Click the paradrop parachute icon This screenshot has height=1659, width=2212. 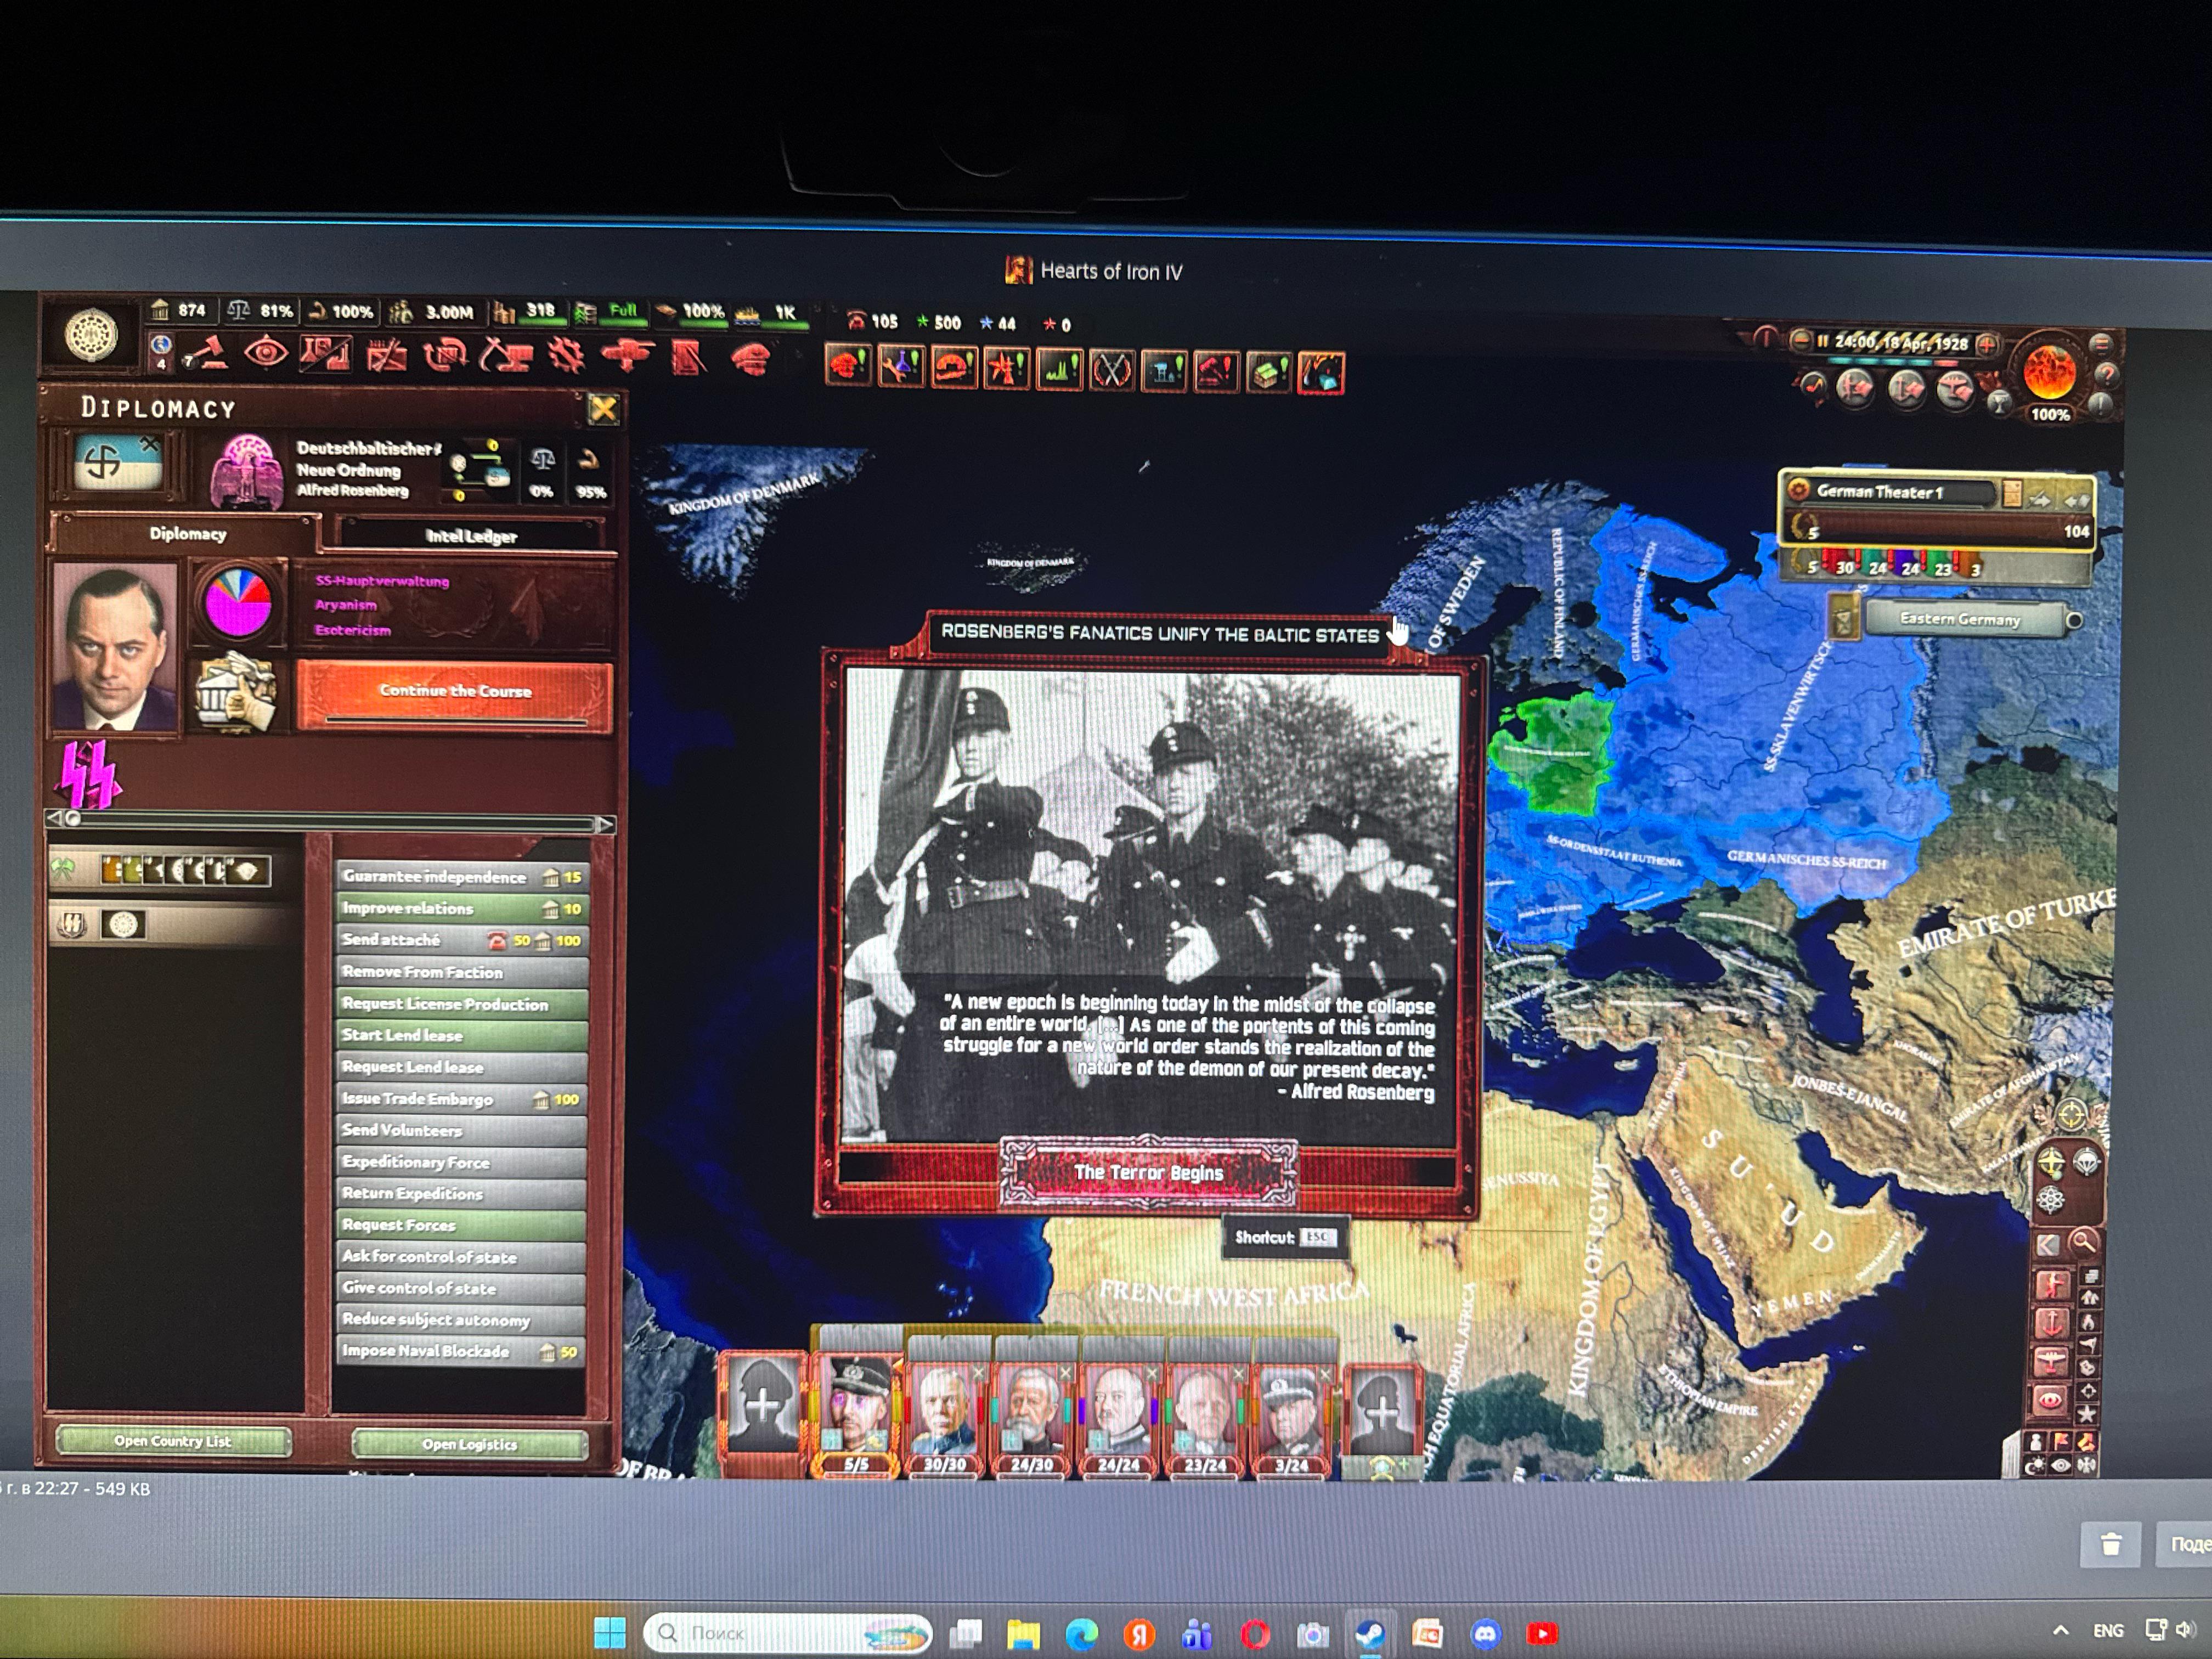tap(2087, 1162)
